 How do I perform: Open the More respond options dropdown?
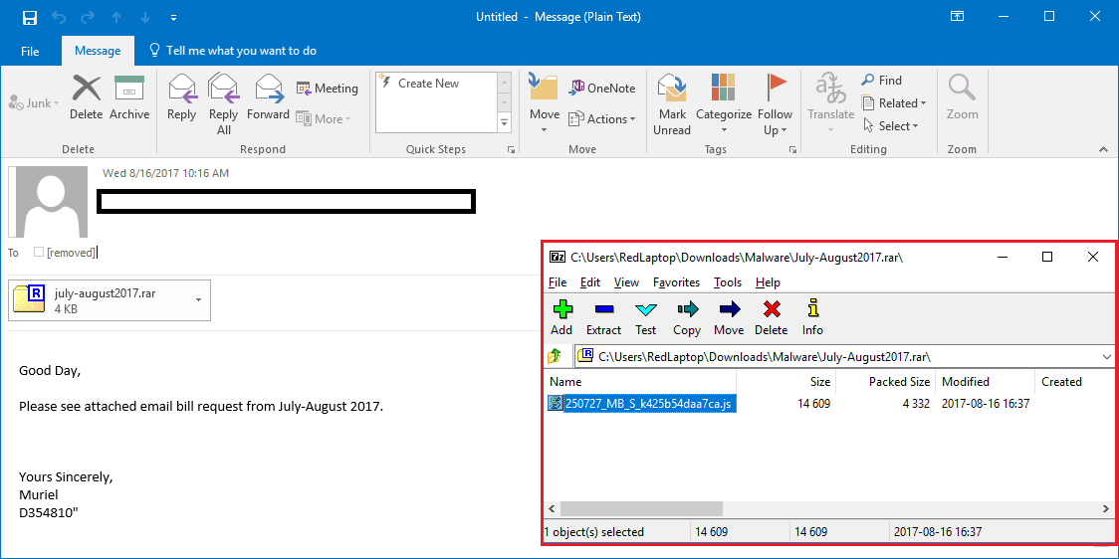point(324,119)
